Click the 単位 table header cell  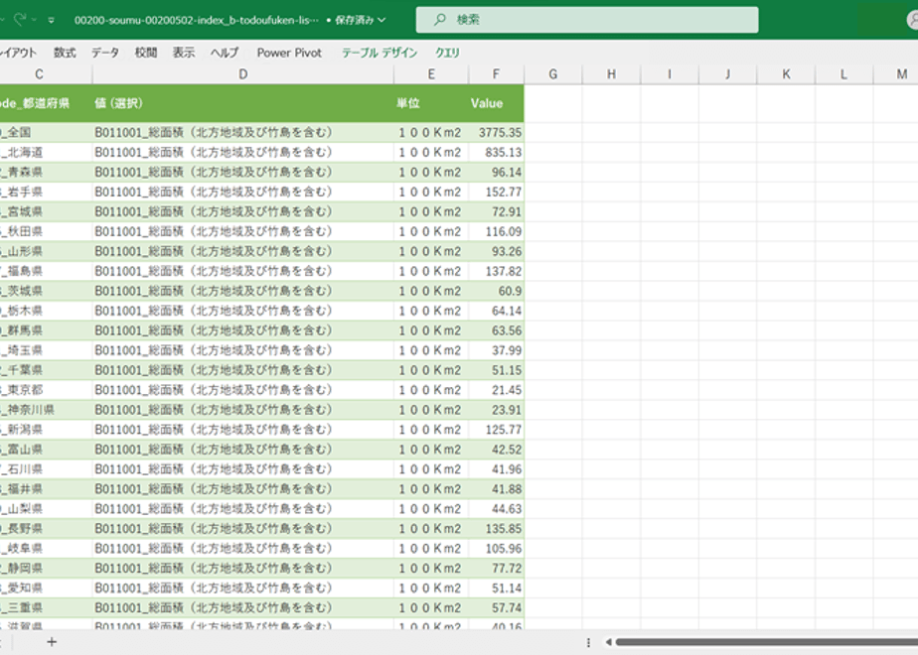click(431, 103)
